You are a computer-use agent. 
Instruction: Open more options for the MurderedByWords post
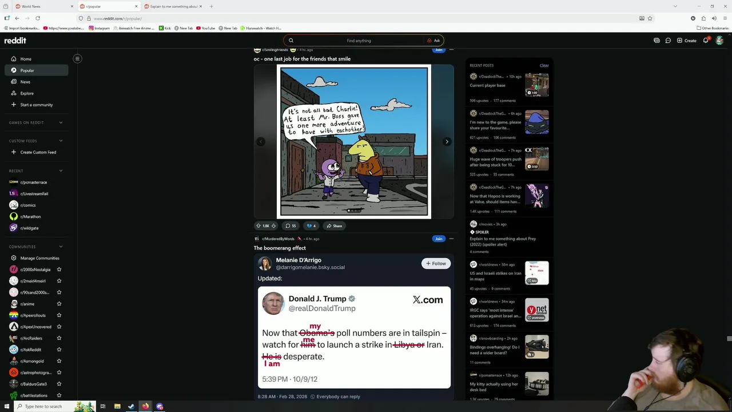pos(451,239)
